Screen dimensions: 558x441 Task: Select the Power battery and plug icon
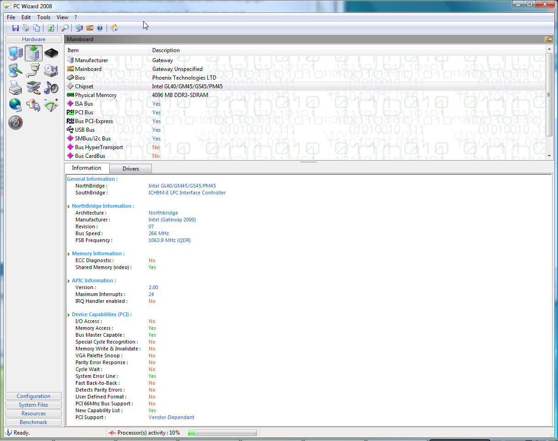pyautogui.click(x=33, y=105)
